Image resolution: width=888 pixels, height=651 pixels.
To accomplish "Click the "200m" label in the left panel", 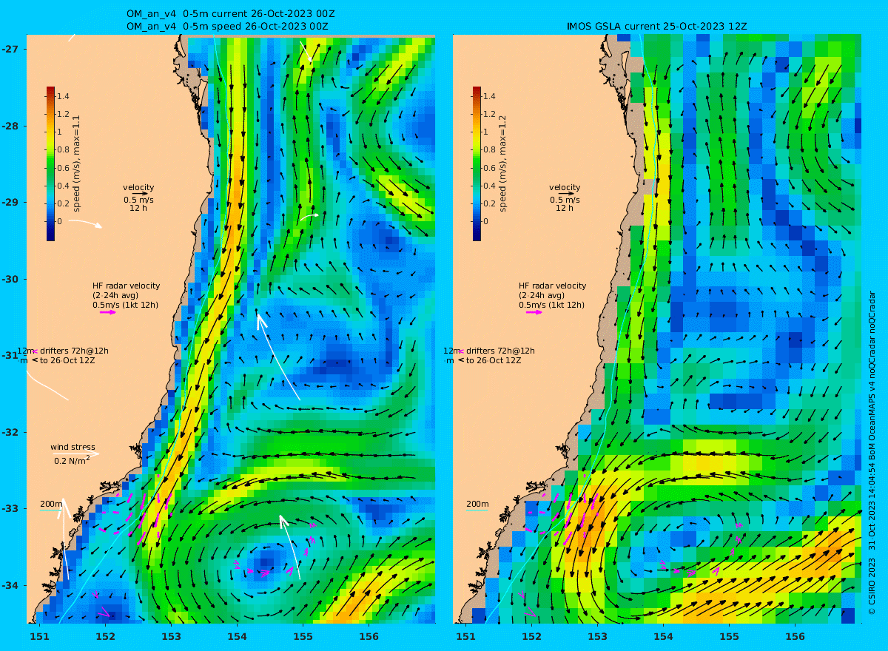I will tap(51, 504).
